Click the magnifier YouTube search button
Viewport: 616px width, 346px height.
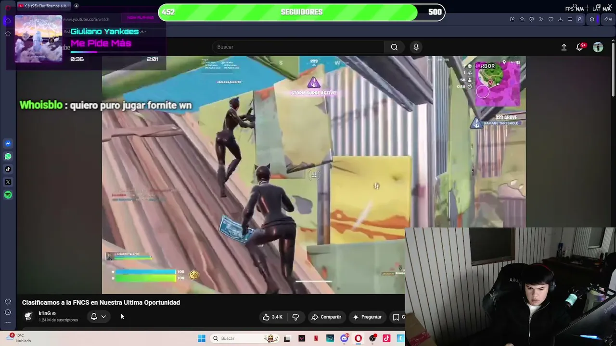(394, 47)
